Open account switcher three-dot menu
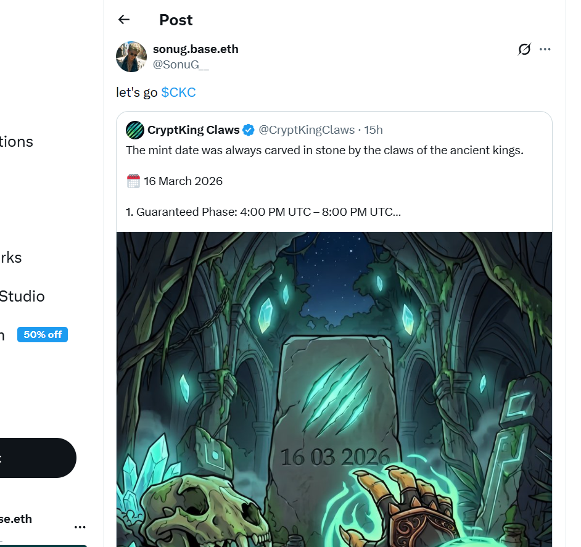Viewport: 581px width, 547px height. 80,527
